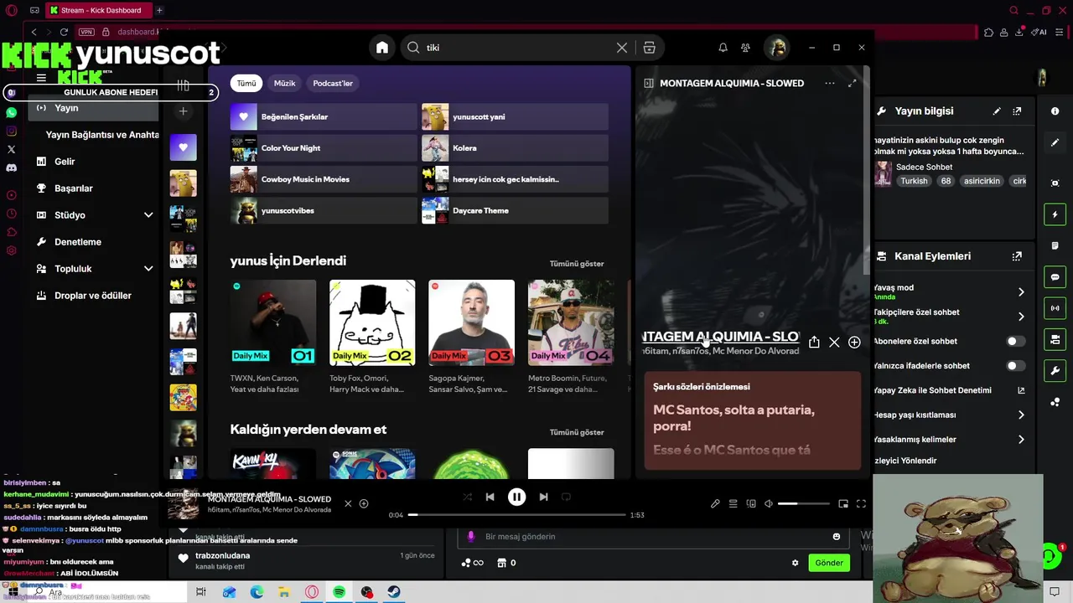Open more options for MONTAGEM ALQUIMIA panel

tap(829, 83)
